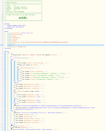Select the execute keyword line
The height and width of the screenshot is (131, 105).
click(7, 51)
